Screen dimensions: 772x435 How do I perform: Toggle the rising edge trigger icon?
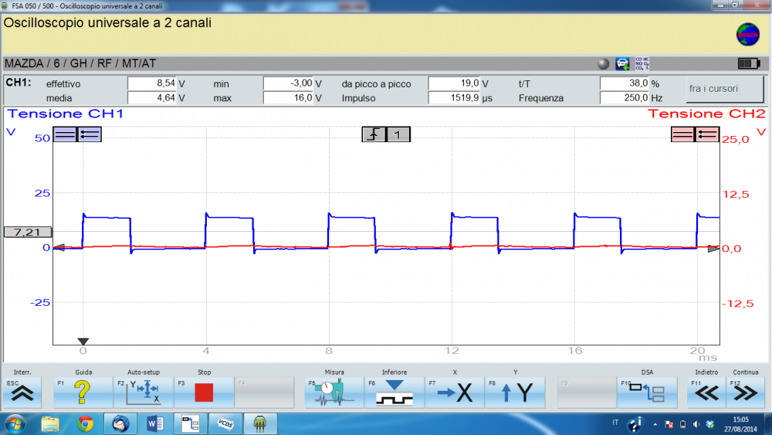pos(374,134)
